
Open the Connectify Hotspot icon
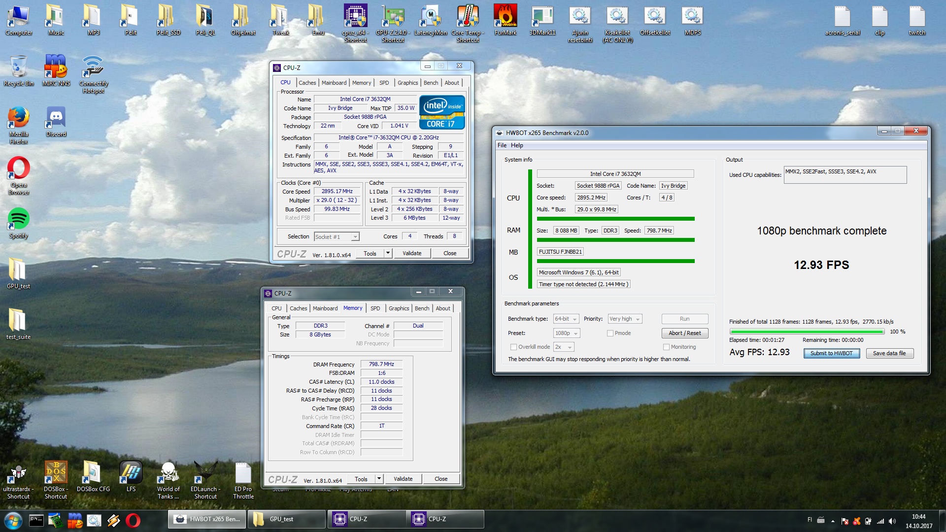tap(93, 74)
